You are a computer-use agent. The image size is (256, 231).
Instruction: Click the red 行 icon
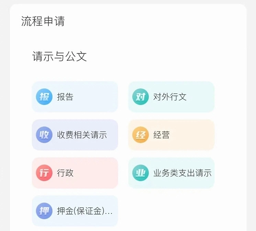tap(44, 173)
